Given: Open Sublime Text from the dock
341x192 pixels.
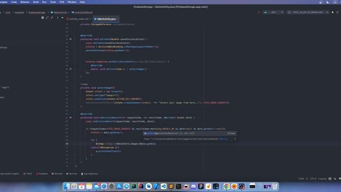Looking at the screenshot, I should [x=171, y=186].
